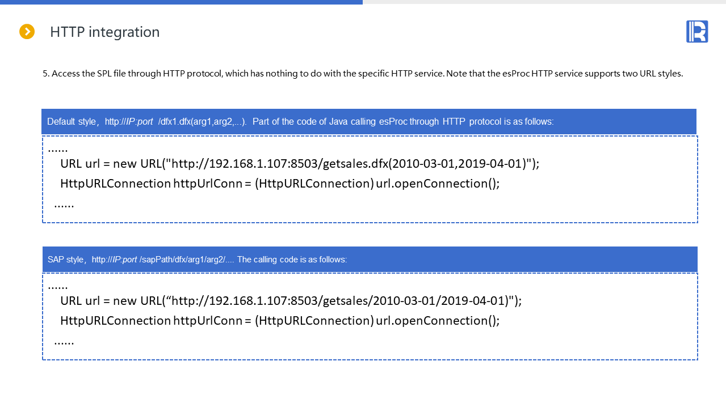Viewport: 726px width, 408px height.
Task: Click italic "IP:port" in Default style header
Action: 139,122
